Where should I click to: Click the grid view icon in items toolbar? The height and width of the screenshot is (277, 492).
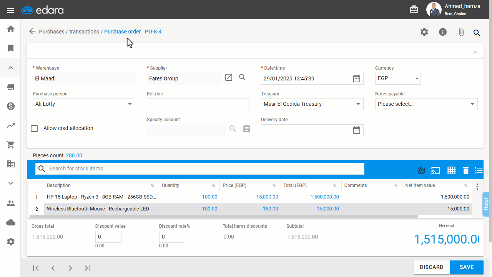pos(451,170)
